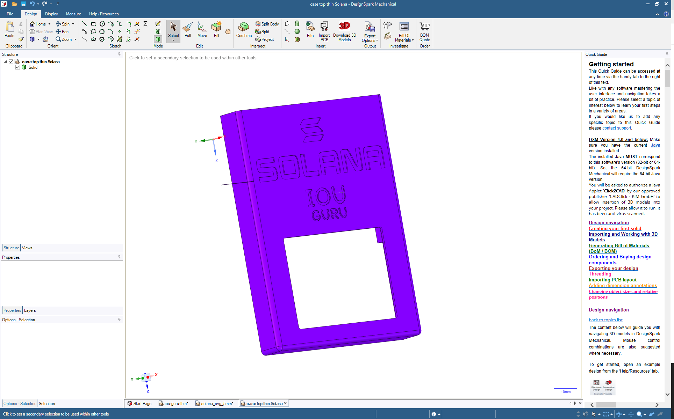Open the BOM Quote tool
Image resolution: width=674 pixels, height=419 pixels.
point(424,31)
